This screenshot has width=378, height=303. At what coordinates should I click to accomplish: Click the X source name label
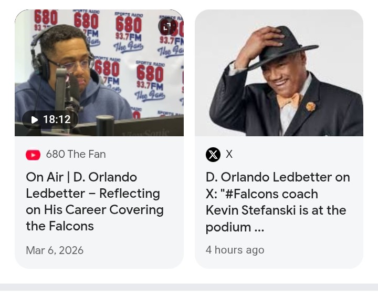pos(229,154)
